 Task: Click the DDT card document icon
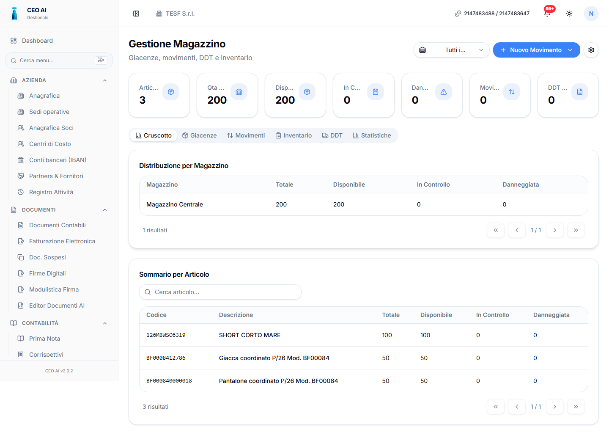pyautogui.click(x=580, y=92)
